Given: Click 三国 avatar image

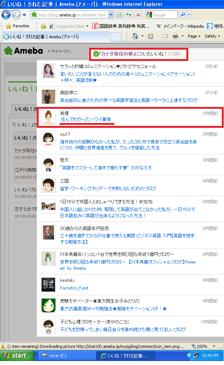Looking at the screenshot, I should click(x=49, y=185).
